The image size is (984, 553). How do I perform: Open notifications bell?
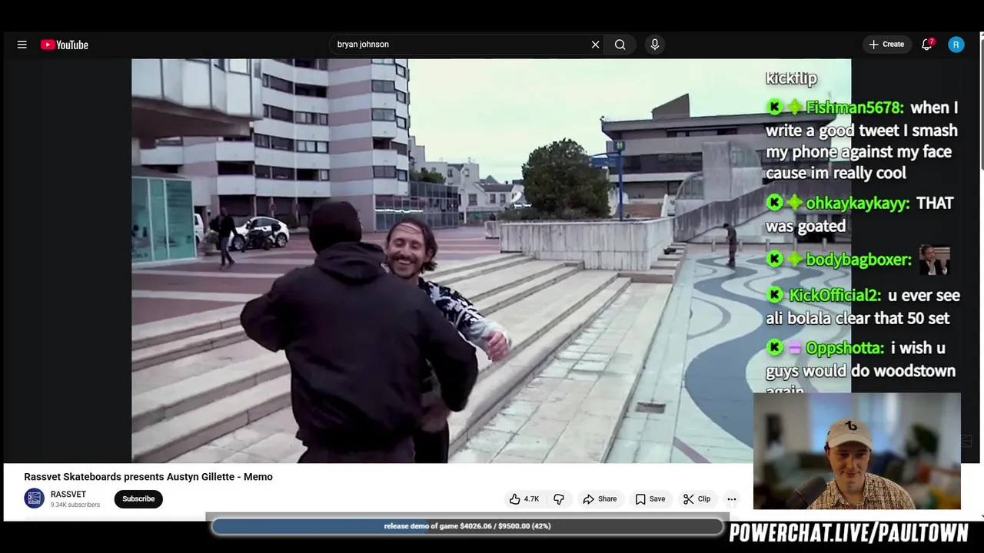pos(927,45)
